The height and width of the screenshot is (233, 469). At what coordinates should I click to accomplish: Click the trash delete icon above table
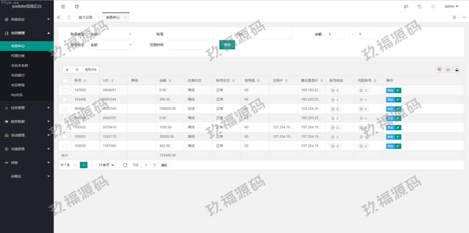tap(77, 69)
